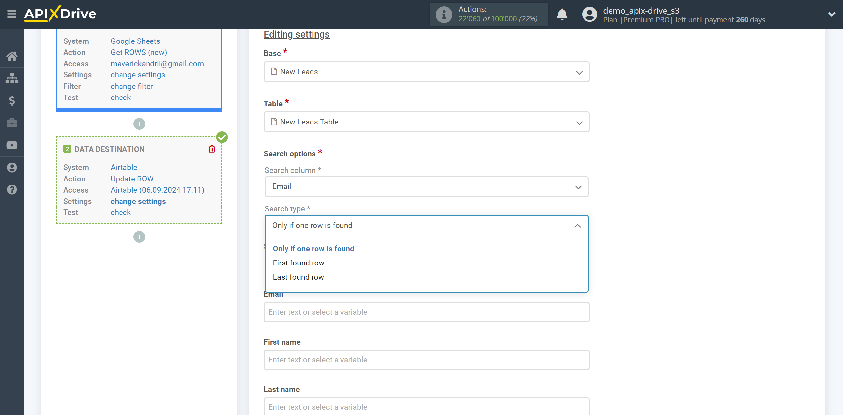Click the delete/trash icon on Data Destination
This screenshot has height=415, width=843.
[x=212, y=149]
